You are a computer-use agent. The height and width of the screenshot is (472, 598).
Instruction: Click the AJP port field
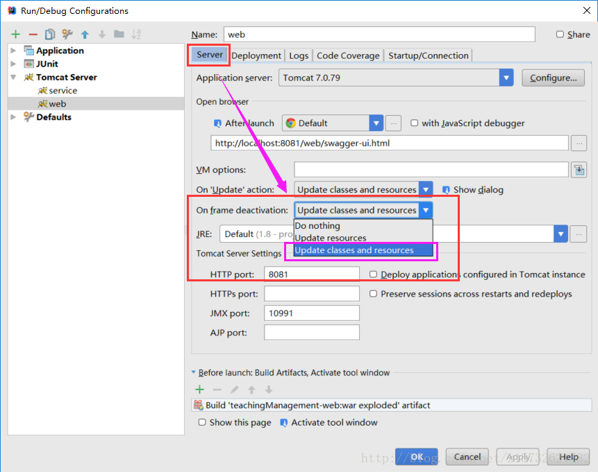pos(312,332)
